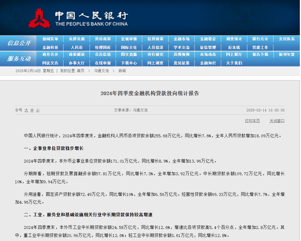The width and height of the screenshot is (301, 241).
Task: Set font size to 大
Action: pyautogui.click(x=26, y=110)
